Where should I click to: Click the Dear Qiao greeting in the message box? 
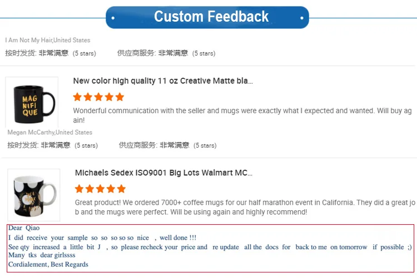24,228
